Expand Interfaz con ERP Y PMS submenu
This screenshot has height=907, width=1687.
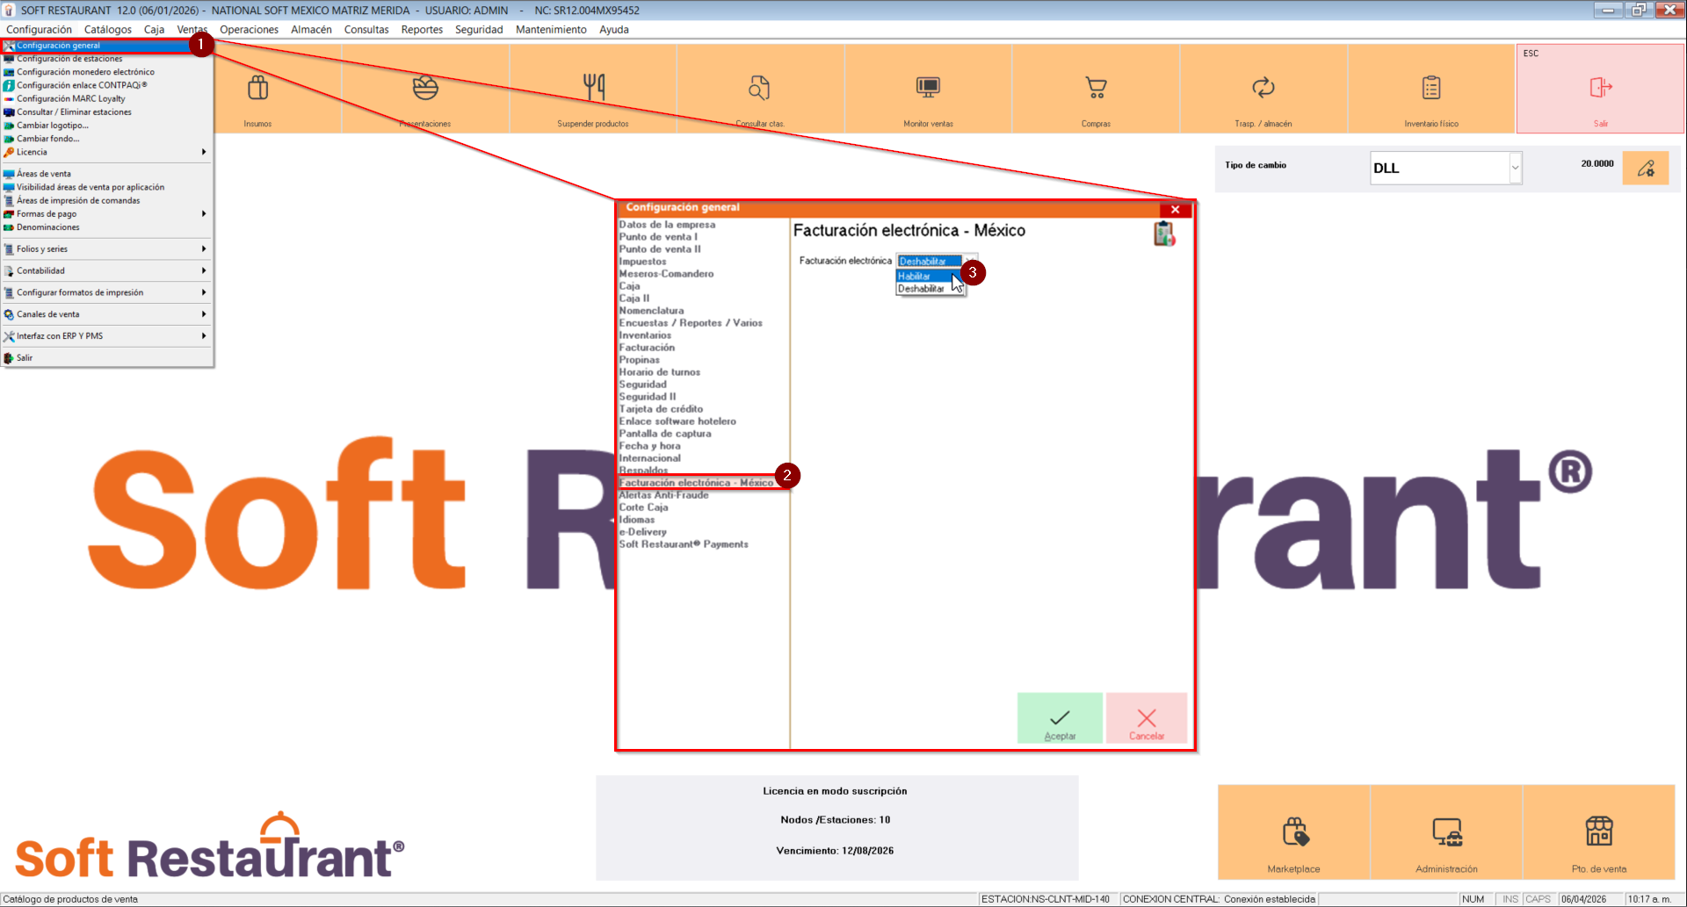[x=107, y=336]
